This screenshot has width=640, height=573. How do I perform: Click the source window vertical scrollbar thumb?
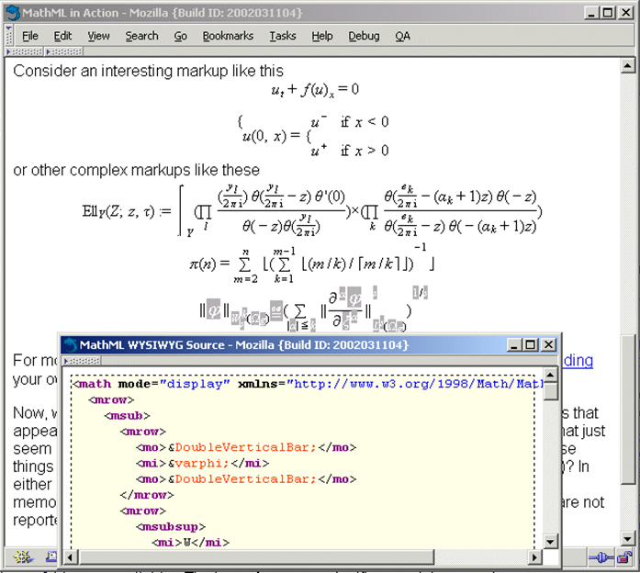(x=550, y=391)
